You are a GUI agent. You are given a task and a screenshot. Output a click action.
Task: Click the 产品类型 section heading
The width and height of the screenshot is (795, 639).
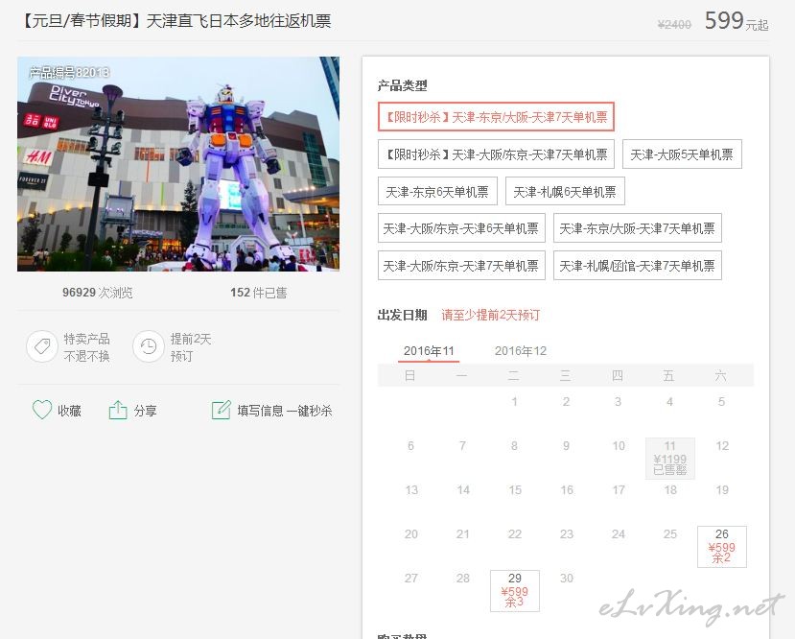pos(402,85)
